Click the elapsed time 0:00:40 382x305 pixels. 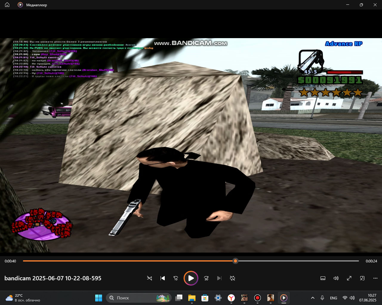pos(10,261)
